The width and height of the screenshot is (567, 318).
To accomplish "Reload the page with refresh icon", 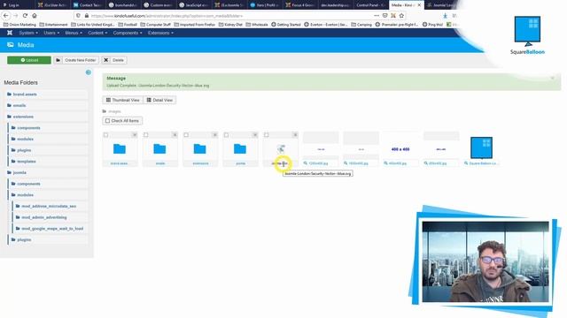I will click(x=25, y=16).
